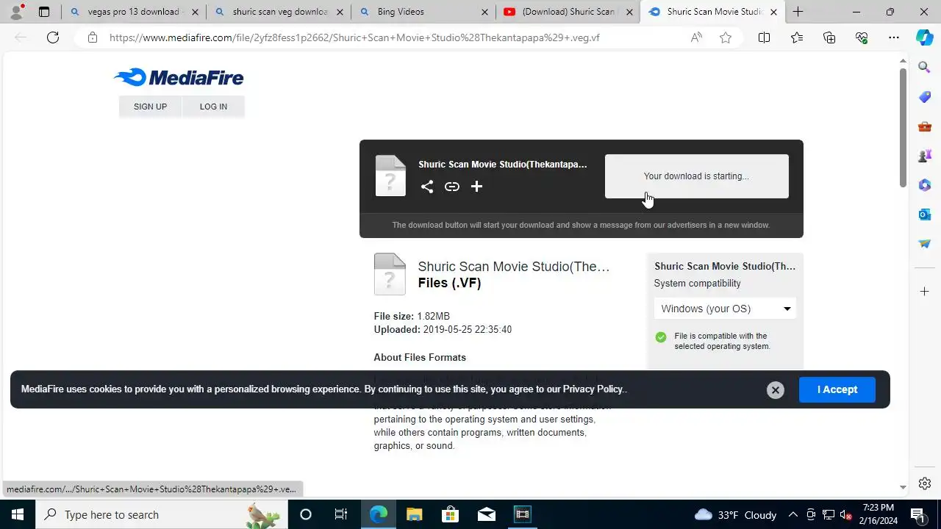Screen dimensions: 941x529
Task: Open Microsoft Store from taskbar
Action: click(x=450, y=514)
